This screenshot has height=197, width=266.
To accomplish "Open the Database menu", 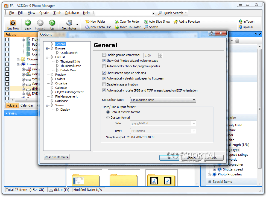I will (72, 13).
